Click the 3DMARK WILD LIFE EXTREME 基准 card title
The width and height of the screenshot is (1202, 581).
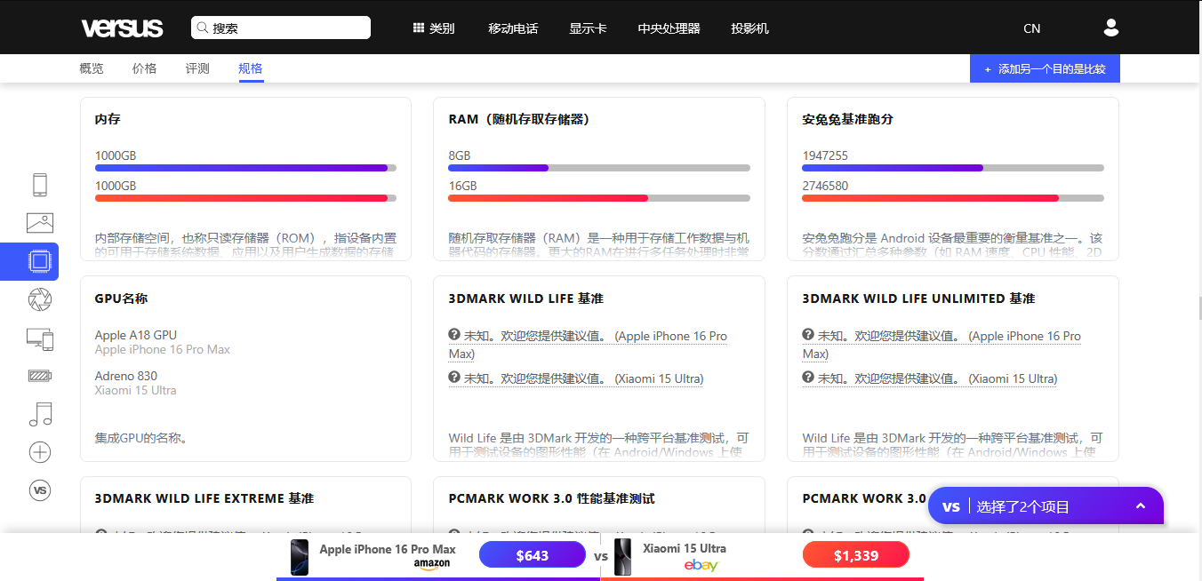[x=204, y=498]
